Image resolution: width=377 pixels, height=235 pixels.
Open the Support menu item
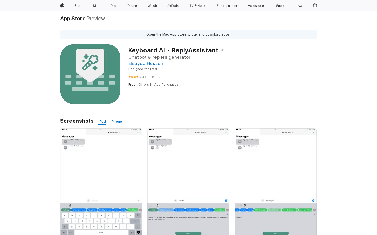tap(282, 5)
